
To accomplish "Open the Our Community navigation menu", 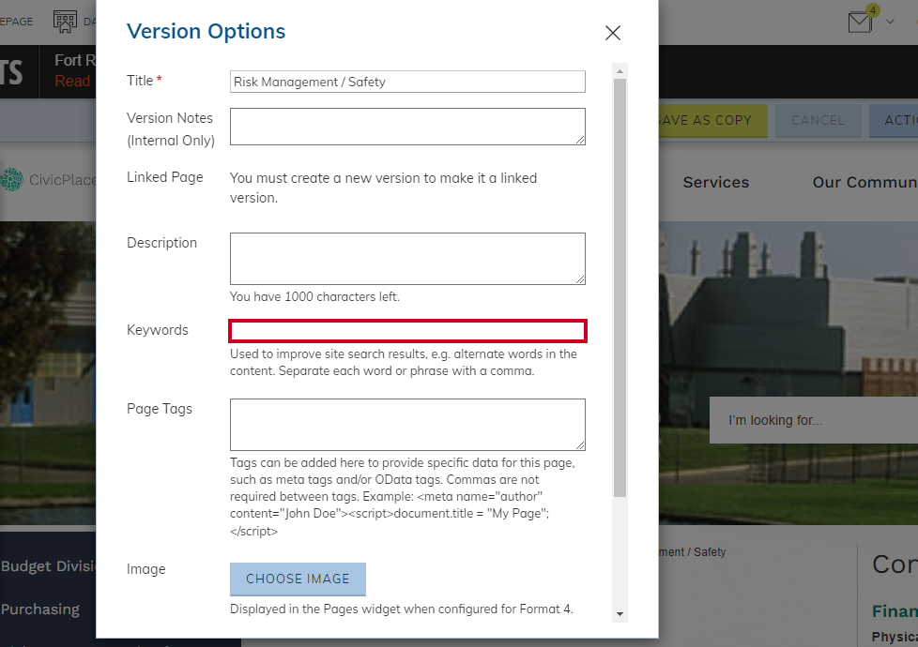I will click(x=864, y=183).
